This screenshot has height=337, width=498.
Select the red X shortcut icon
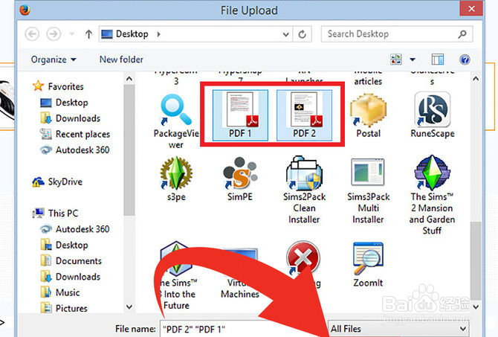click(303, 257)
